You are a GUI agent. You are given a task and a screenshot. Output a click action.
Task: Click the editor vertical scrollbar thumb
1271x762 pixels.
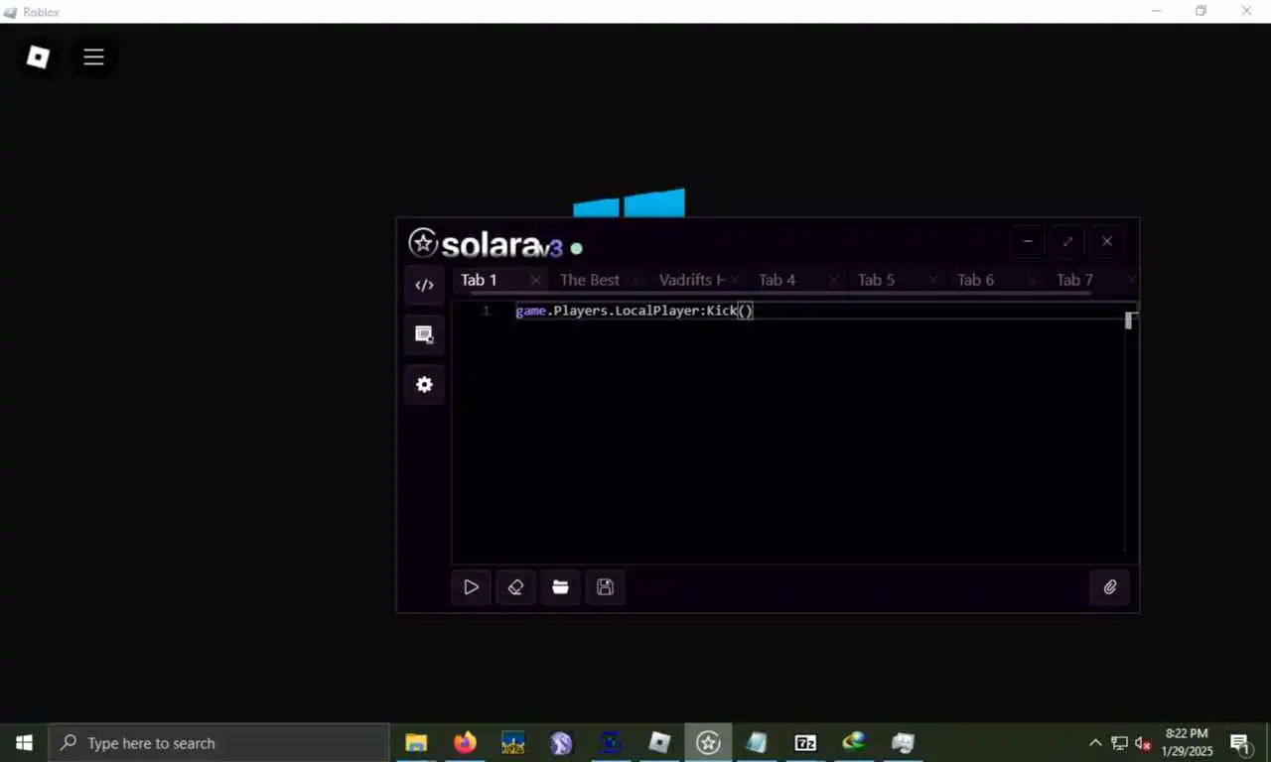(1128, 320)
